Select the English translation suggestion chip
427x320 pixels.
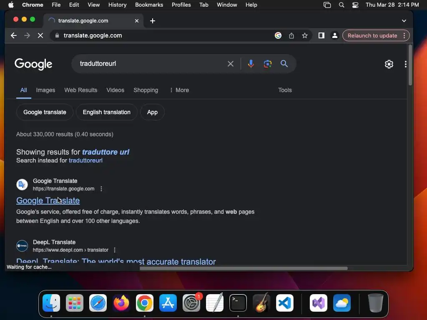pos(106,112)
